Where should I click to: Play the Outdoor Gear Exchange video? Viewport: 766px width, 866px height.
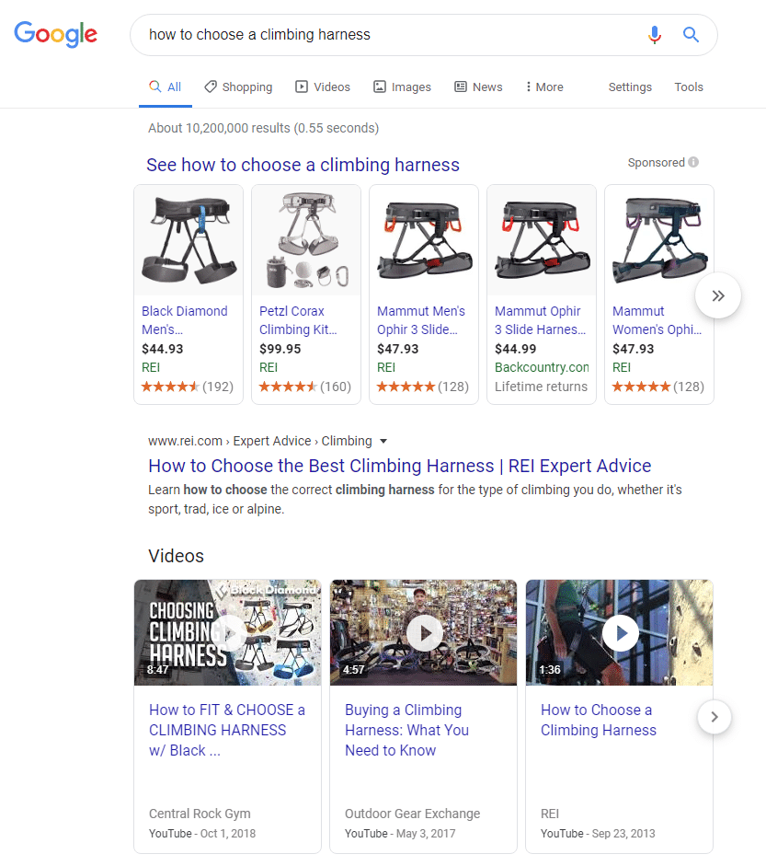pos(424,632)
